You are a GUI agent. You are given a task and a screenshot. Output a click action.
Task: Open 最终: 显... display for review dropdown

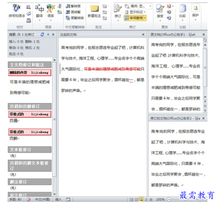(x=141, y=6)
